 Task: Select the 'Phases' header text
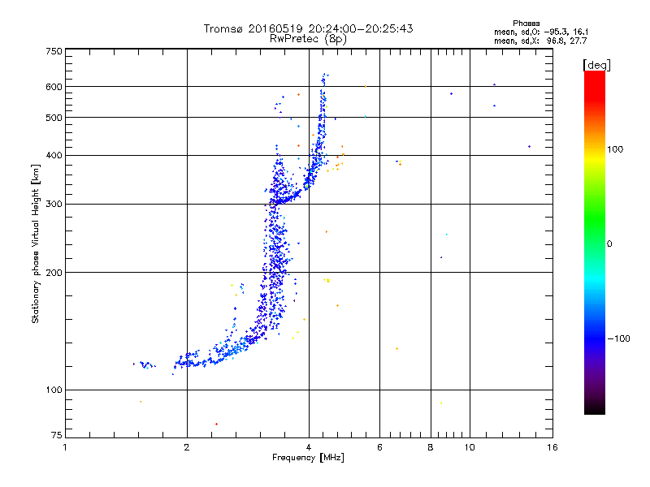click(x=526, y=24)
